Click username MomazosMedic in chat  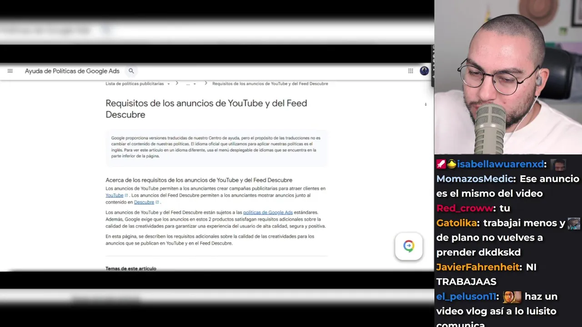point(475,178)
